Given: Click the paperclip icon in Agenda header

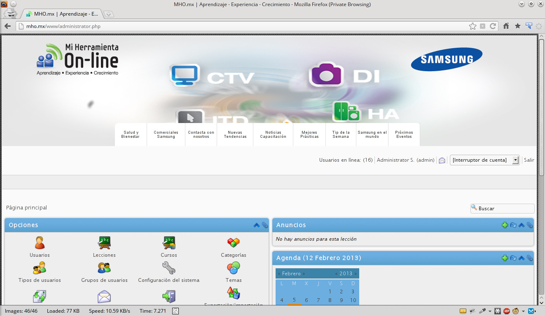Looking at the screenshot, I should click(530, 258).
